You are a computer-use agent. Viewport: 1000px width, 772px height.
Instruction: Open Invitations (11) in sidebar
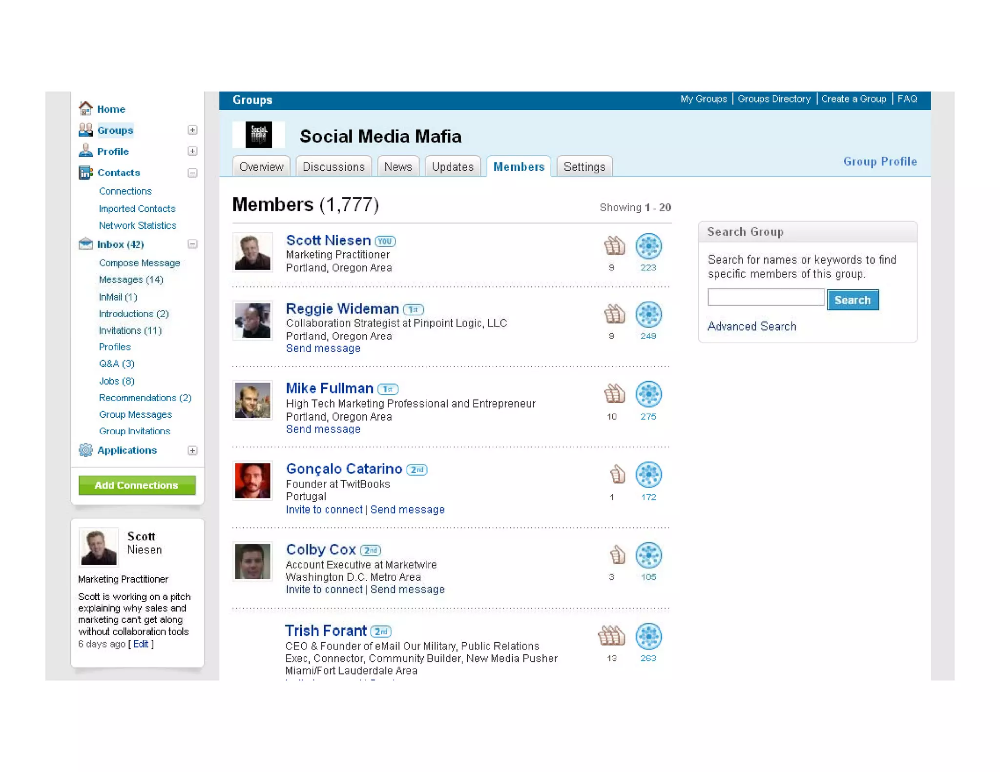(x=130, y=330)
